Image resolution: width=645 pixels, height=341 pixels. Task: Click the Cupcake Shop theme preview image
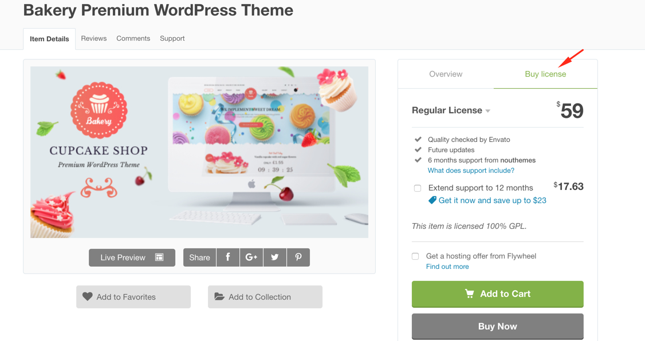[x=199, y=152]
